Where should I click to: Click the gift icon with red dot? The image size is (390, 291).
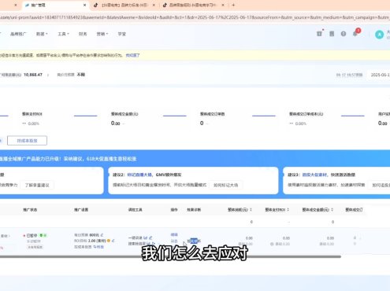[x=319, y=34]
